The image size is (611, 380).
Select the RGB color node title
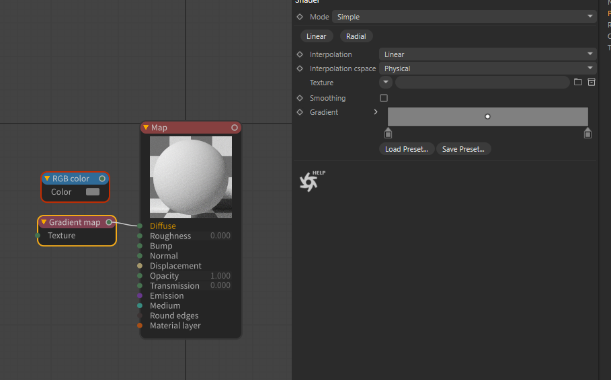click(71, 179)
